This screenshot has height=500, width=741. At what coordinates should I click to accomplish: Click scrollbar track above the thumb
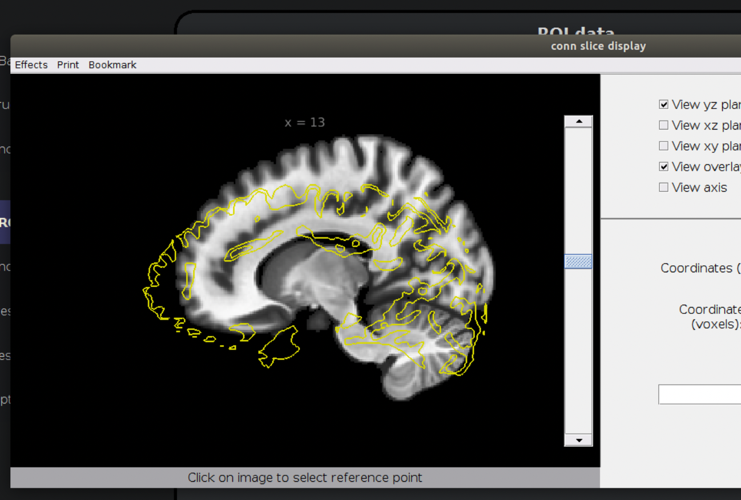[578, 188]
